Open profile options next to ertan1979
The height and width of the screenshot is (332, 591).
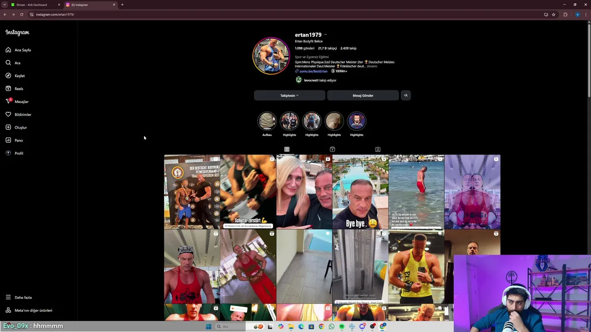click(326, 35)
